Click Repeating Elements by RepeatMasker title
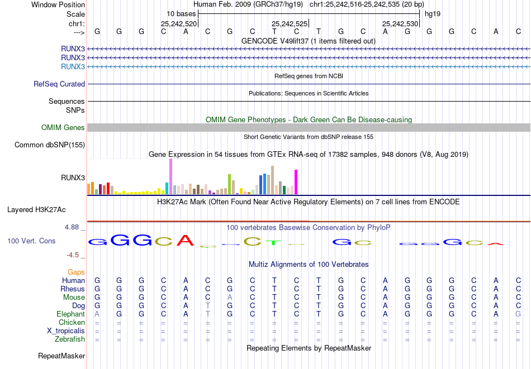531x369 pixels. 309,348
